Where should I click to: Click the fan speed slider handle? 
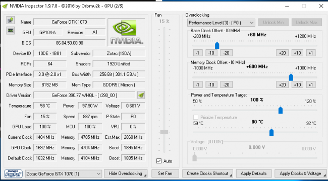click(164, 132)
